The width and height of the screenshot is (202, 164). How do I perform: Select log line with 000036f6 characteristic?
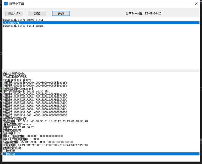click(101, 85)
